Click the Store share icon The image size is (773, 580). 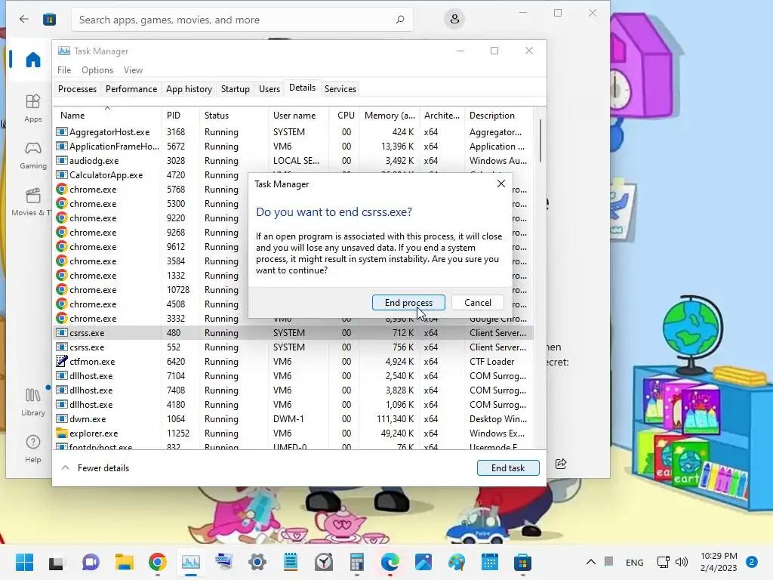tap(561, 464)
